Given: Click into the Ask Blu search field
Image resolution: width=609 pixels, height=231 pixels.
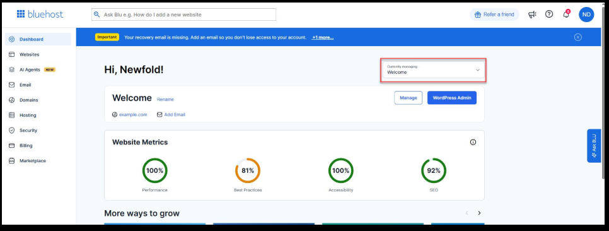Looking at the screenshot, I should [x=183, y=15].
